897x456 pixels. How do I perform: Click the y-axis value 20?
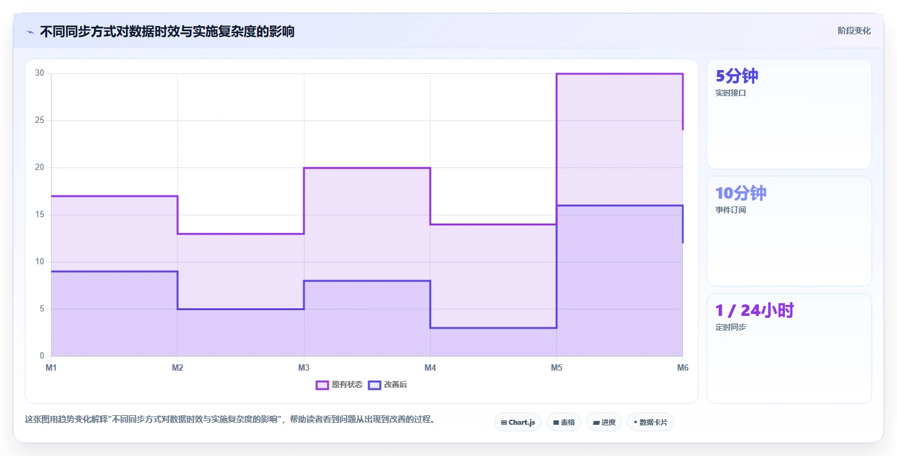(39, 167)
